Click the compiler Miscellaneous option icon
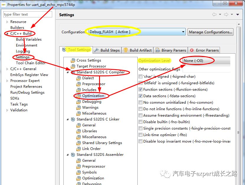 [79, 113]
